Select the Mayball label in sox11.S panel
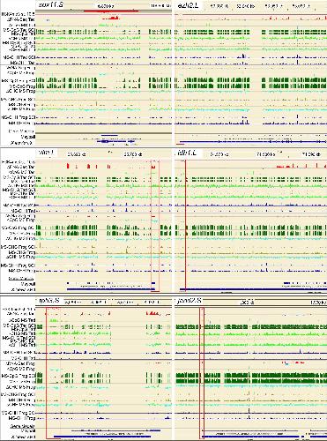 pos(28,137)
